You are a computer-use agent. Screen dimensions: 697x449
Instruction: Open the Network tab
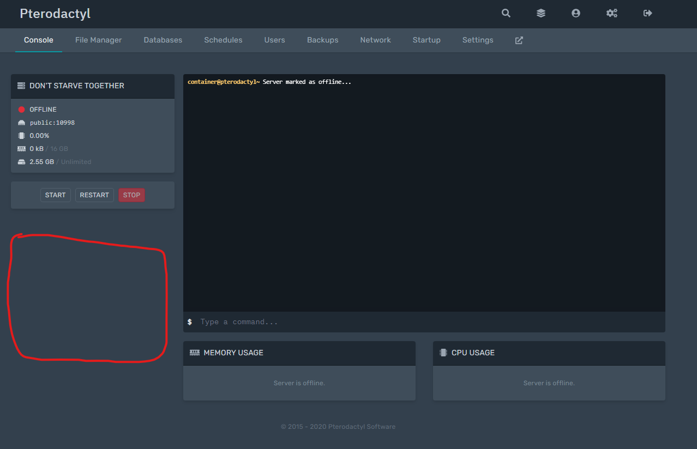tap(376, 40)
